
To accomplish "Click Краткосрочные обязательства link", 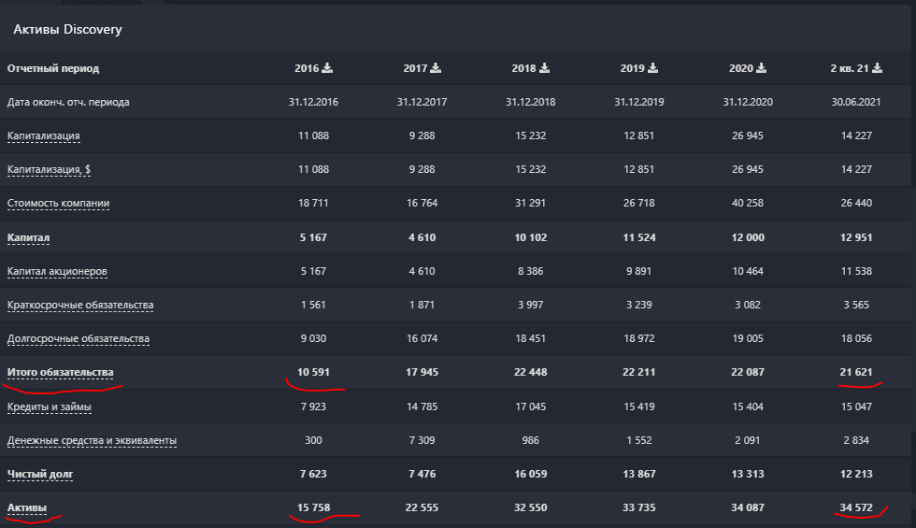I will point(80,305).
